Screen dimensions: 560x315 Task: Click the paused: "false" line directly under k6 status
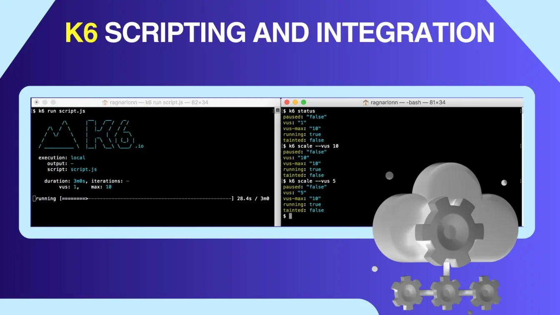[305, 117]
